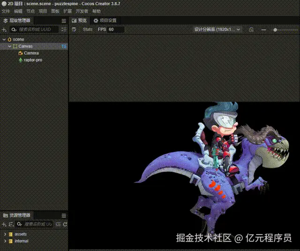Open the 面板 menu
Screen dimensions: 300x251
[x=55, y=11]
